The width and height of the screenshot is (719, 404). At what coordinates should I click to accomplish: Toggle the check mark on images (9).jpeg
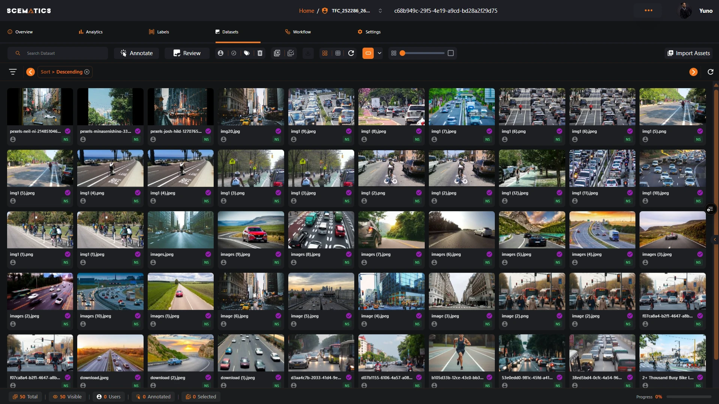[278, 254]
